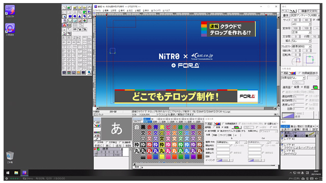This screenshot has height=183, width=326.
Task: Pick the yellow gradient square swatch
Action: tap(162, 157)
